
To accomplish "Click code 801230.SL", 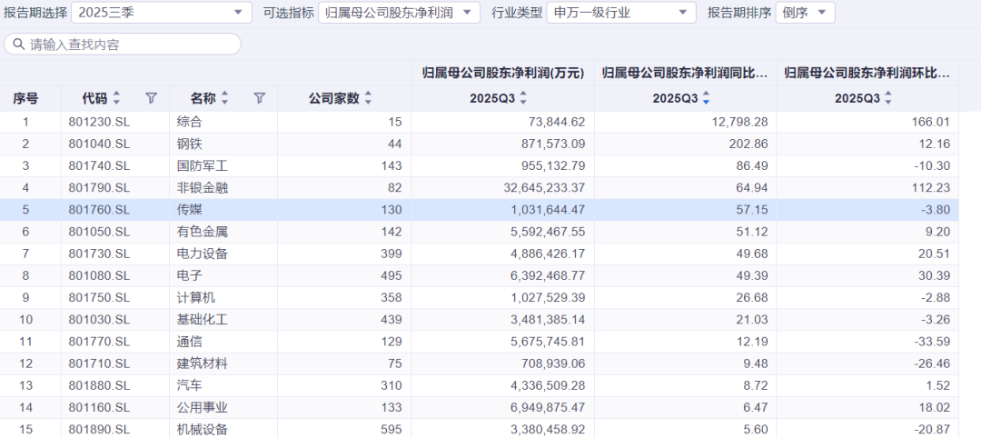I will [x=100, y=122].
